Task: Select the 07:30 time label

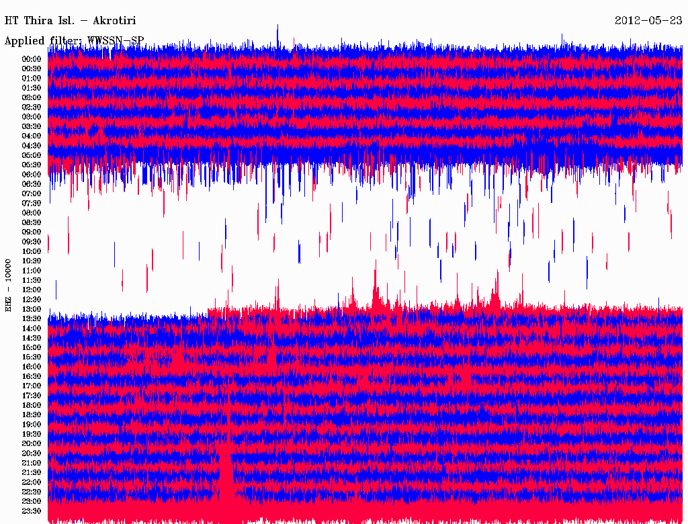Action: point(32,204)
